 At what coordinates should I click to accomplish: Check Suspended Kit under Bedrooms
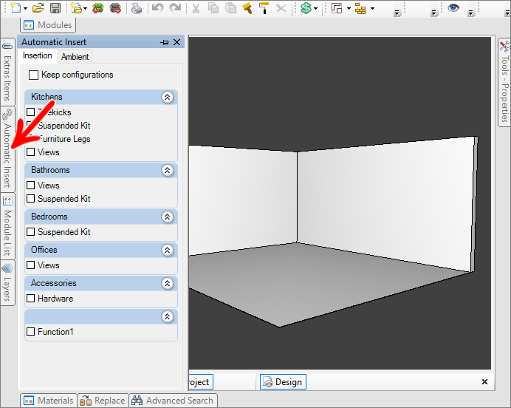click(30, 232)
